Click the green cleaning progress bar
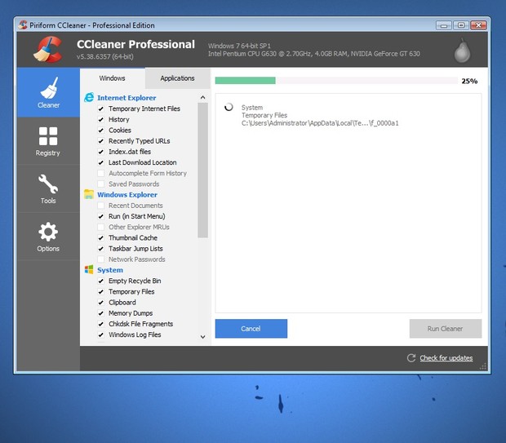506x443 pixels. 246,80
